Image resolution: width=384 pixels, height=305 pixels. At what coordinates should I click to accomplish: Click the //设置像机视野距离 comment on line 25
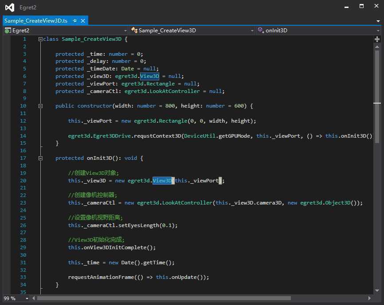coord(95,218)
